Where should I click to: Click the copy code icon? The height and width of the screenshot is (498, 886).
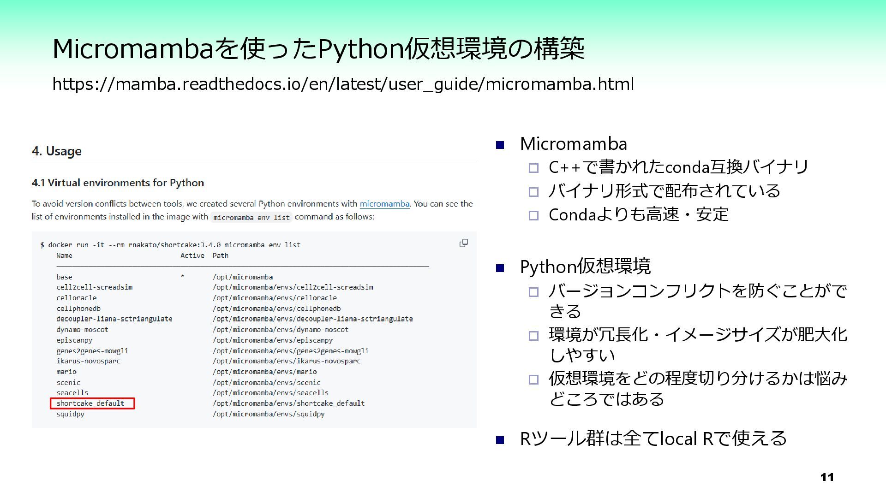pyautogui.click(x=464, y=243)
